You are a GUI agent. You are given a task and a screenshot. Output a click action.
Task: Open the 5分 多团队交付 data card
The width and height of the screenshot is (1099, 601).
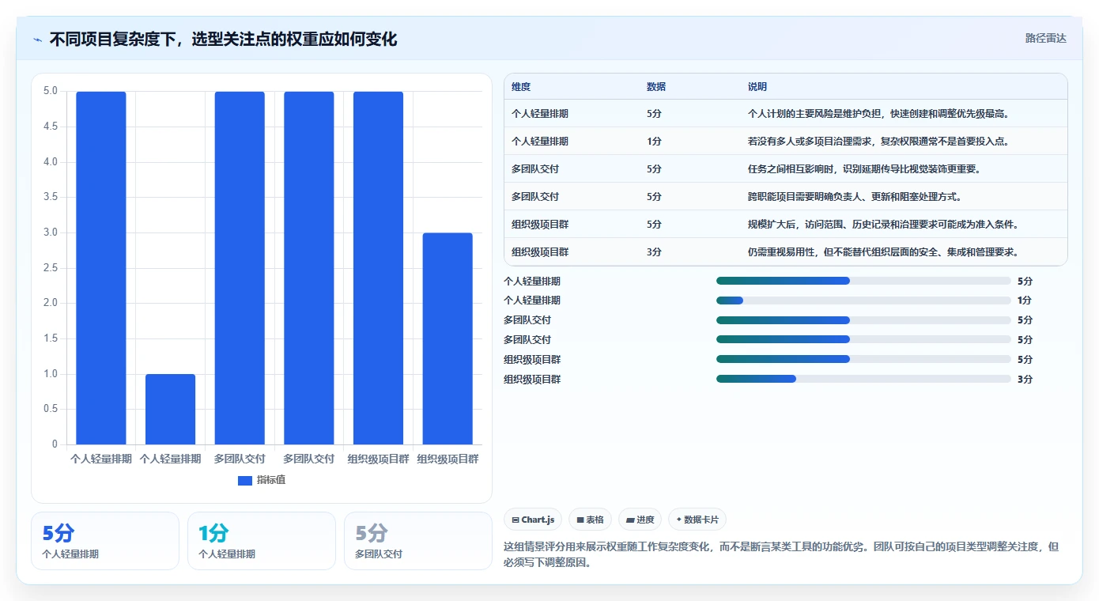418,541
